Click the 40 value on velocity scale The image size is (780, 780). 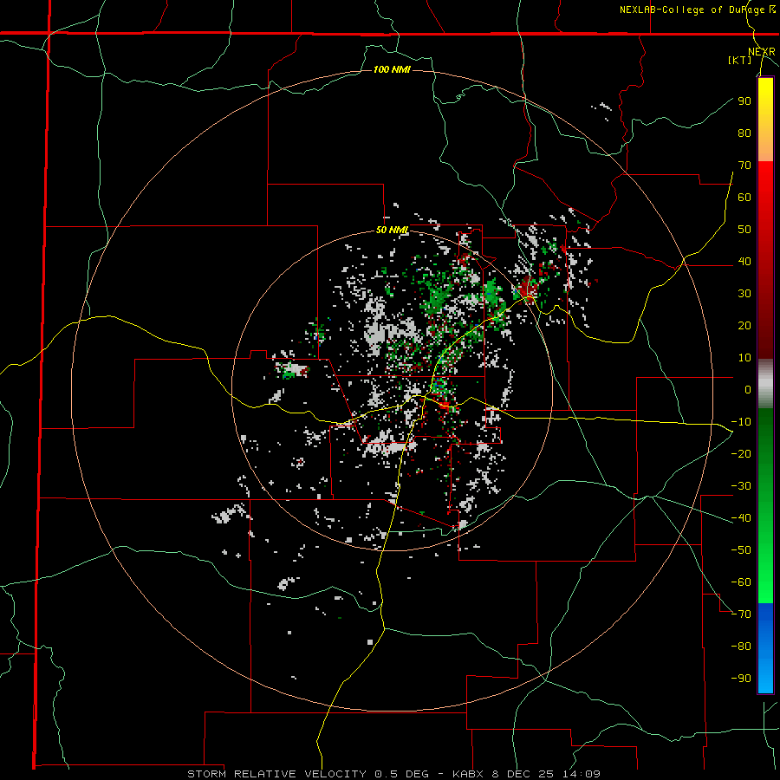[x=744, y=261]
